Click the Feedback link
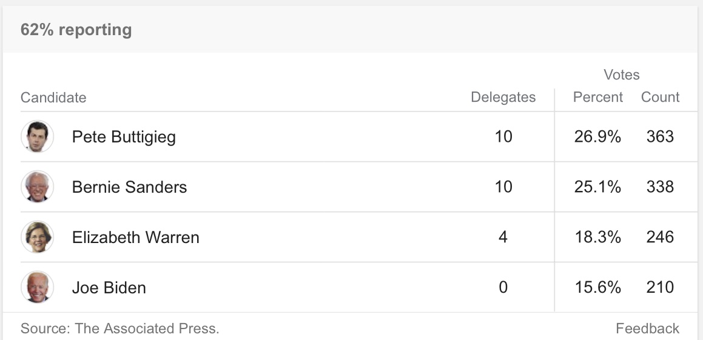 point(647,328)
